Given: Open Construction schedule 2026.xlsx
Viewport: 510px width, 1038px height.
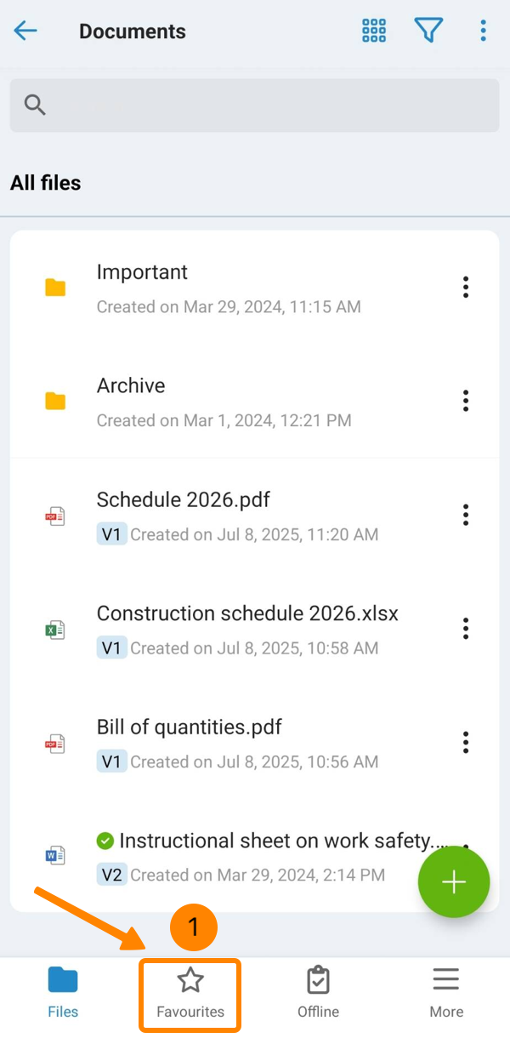Looking at the screenshot, I should point(246,614).
